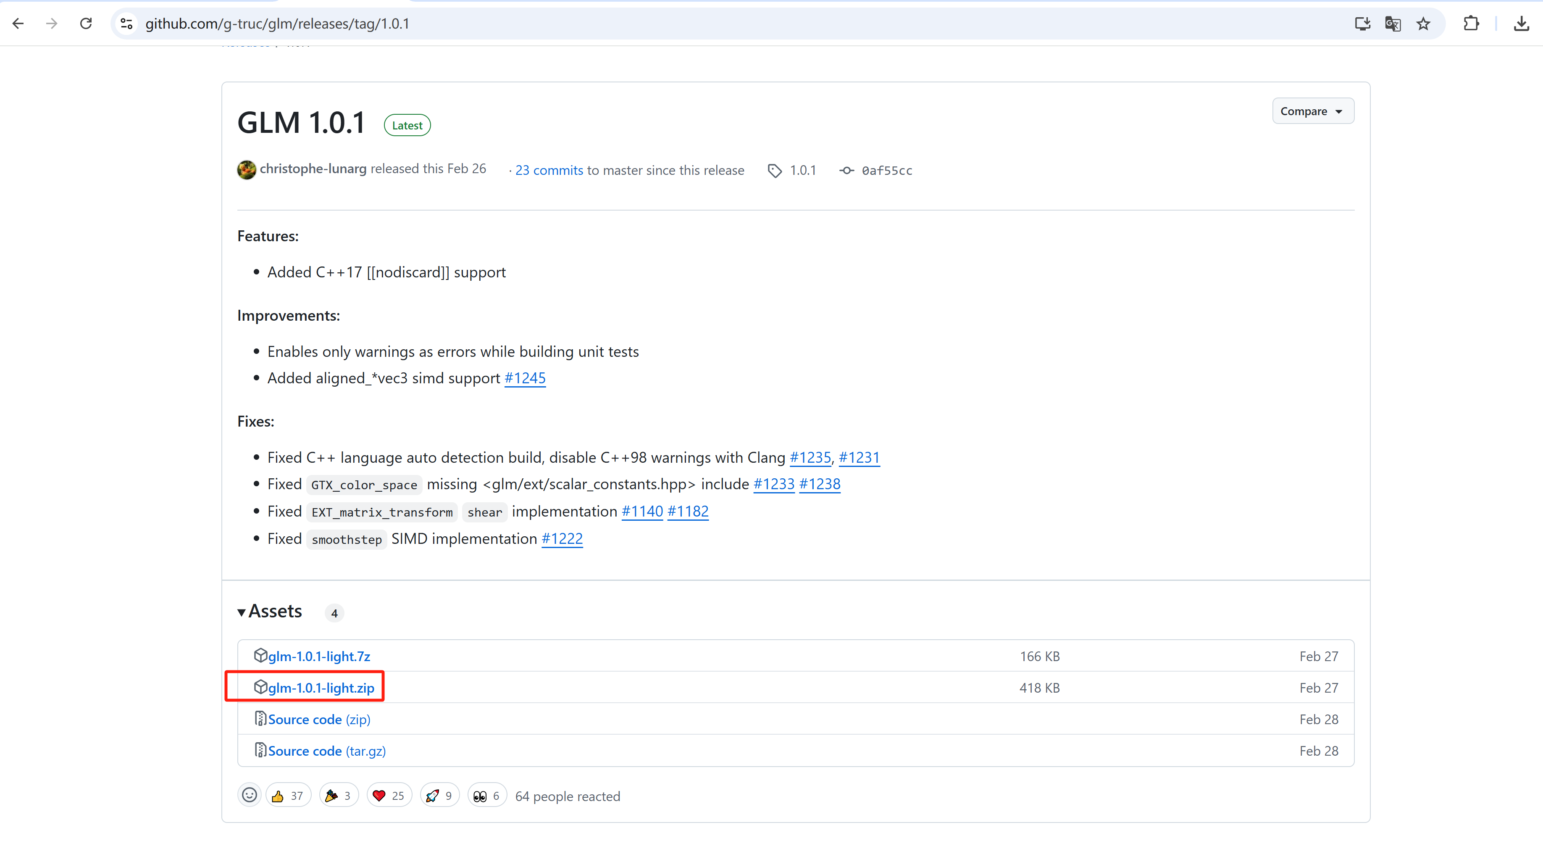Bookmark this page with star icon

coord(1423,24)
